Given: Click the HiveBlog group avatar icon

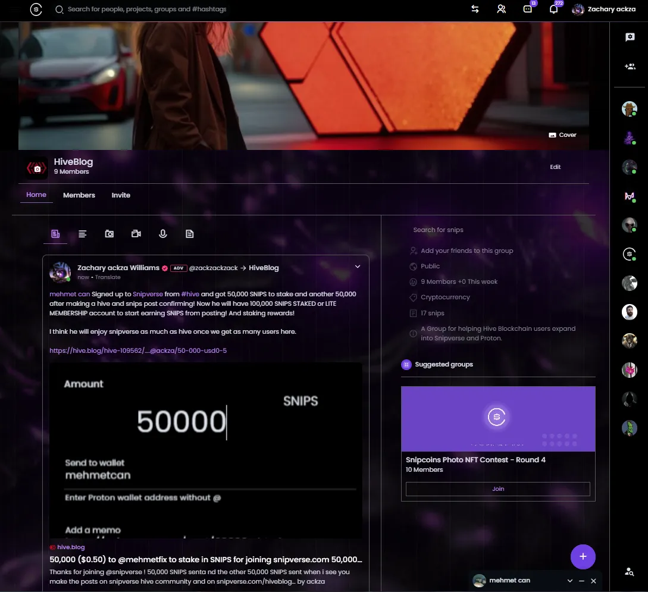Looking at the screenshot, I should (36, 168).
